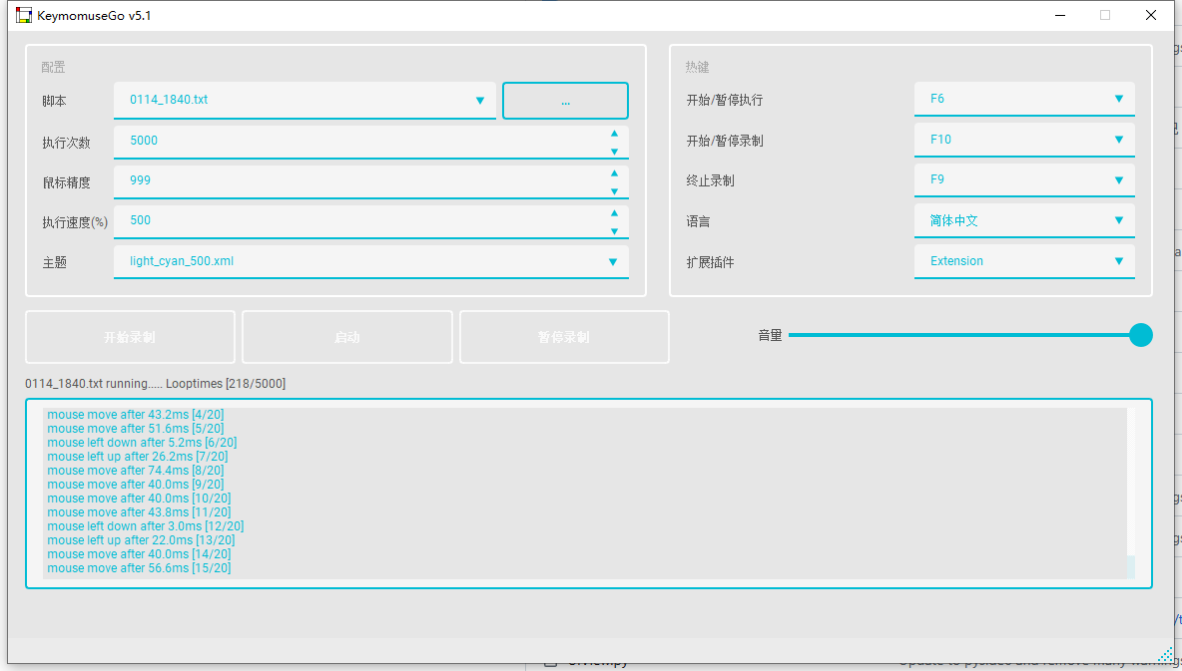
Task: Decrease 鼠标精度 value with down arrow
Action: coord(614,191)
